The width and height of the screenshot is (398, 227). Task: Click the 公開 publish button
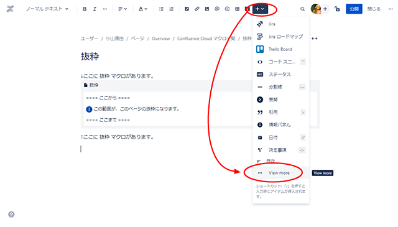coord(354,9)
